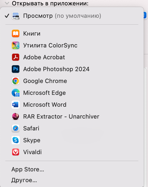Pick the Adobe Acrobat icon
Image resolution: width=148 pixels, height=187 pixels.
[16, 57]
